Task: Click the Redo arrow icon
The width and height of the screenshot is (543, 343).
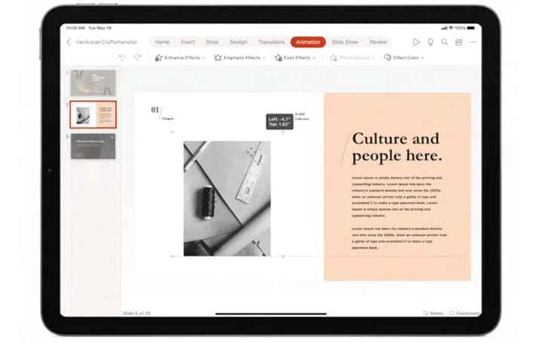Action: pos(137,57)
